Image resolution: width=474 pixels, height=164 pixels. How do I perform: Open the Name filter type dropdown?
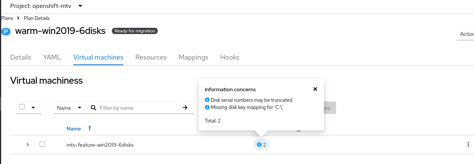pos(71,108)
